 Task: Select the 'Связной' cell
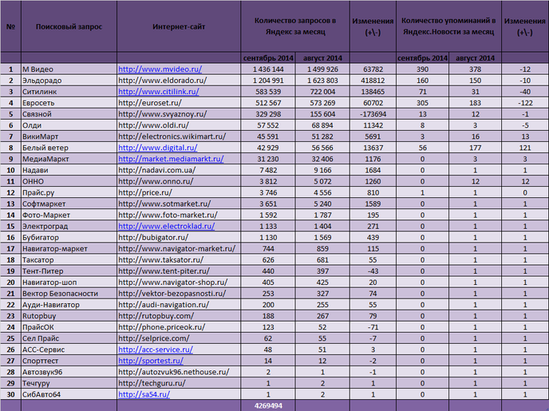click(x=69, y=114)
